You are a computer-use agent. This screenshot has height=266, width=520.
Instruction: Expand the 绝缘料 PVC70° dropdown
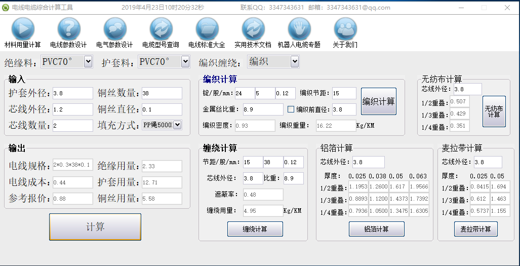(x=88, y=62)
